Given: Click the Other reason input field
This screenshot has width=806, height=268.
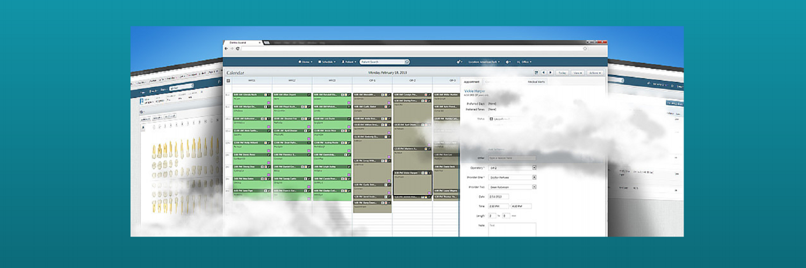Looking at the screenshot, I should point(512,158).
